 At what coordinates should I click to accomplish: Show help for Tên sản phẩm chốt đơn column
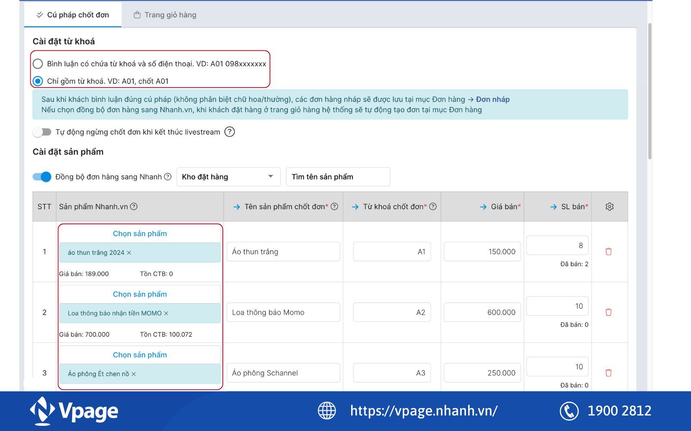tap(334, 206)
